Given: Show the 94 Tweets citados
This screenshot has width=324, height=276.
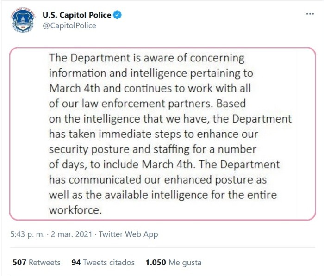Looking at the screenshot, I should [x=103, y=262].
